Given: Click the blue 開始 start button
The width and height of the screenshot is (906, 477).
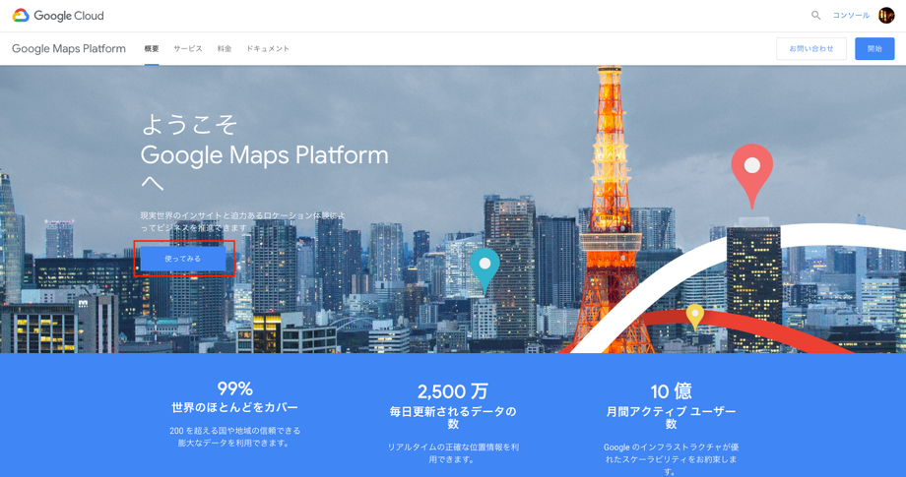Looking at the screenshot, I should click(874, 49).
